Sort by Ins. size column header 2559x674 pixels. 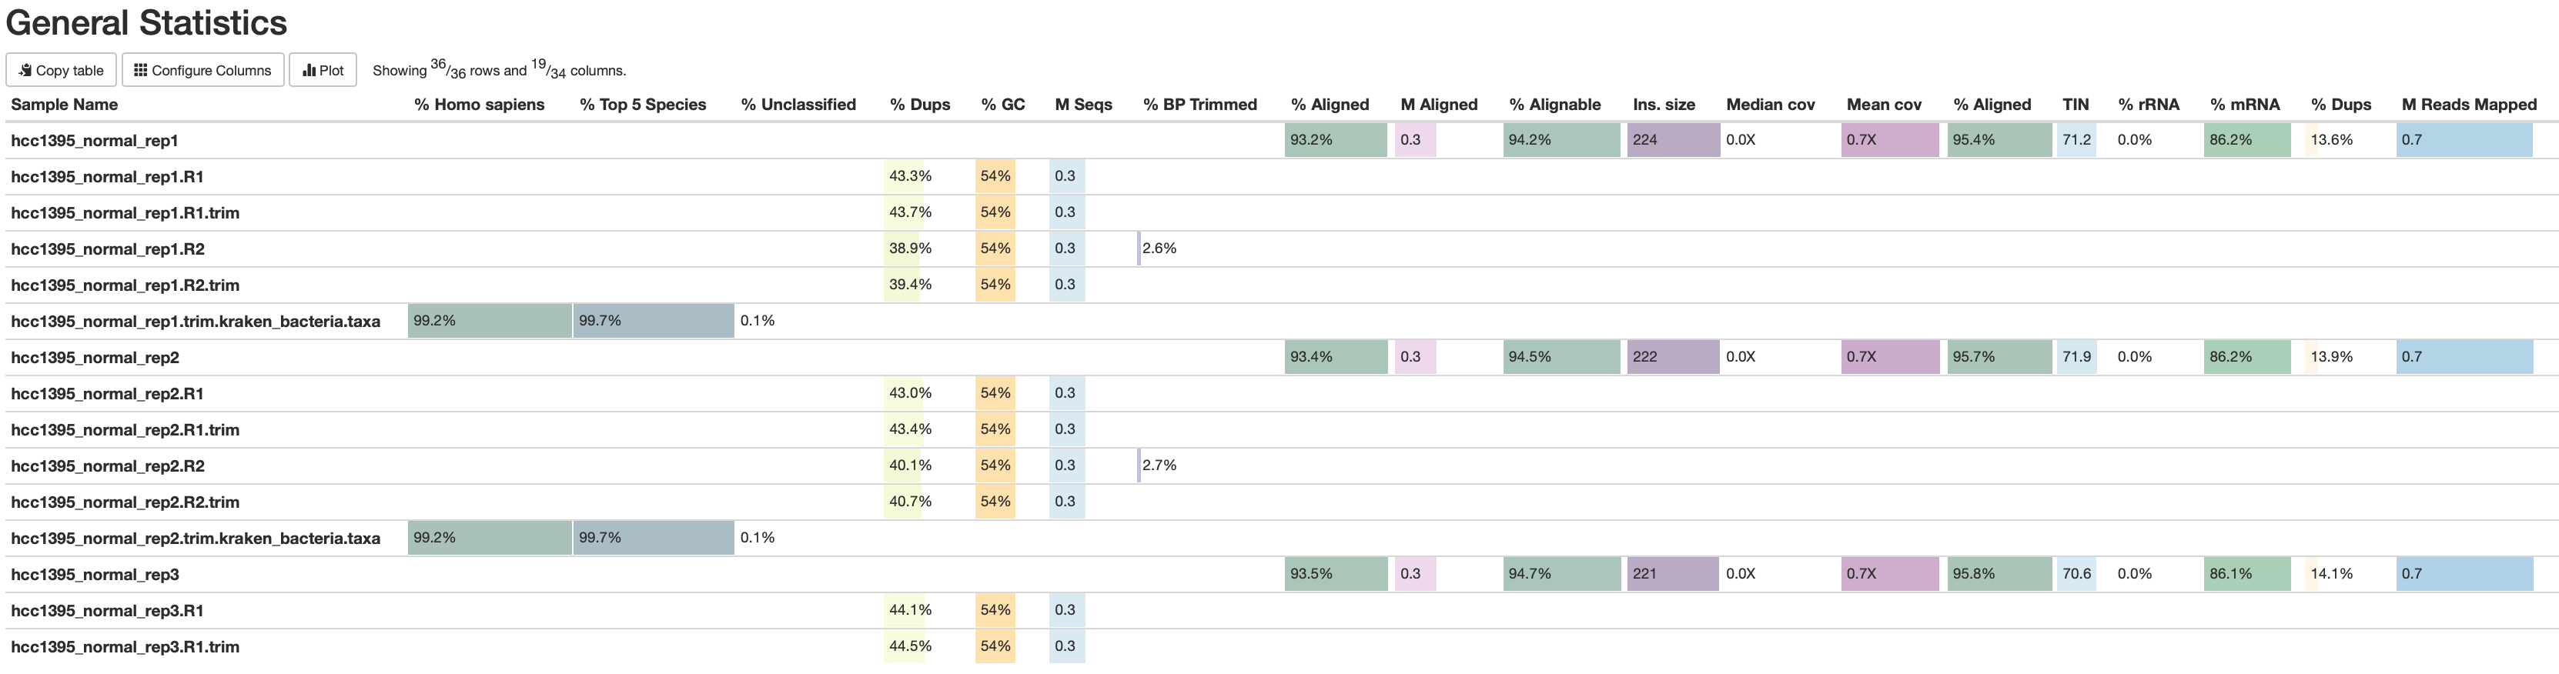click(1664, 104)
